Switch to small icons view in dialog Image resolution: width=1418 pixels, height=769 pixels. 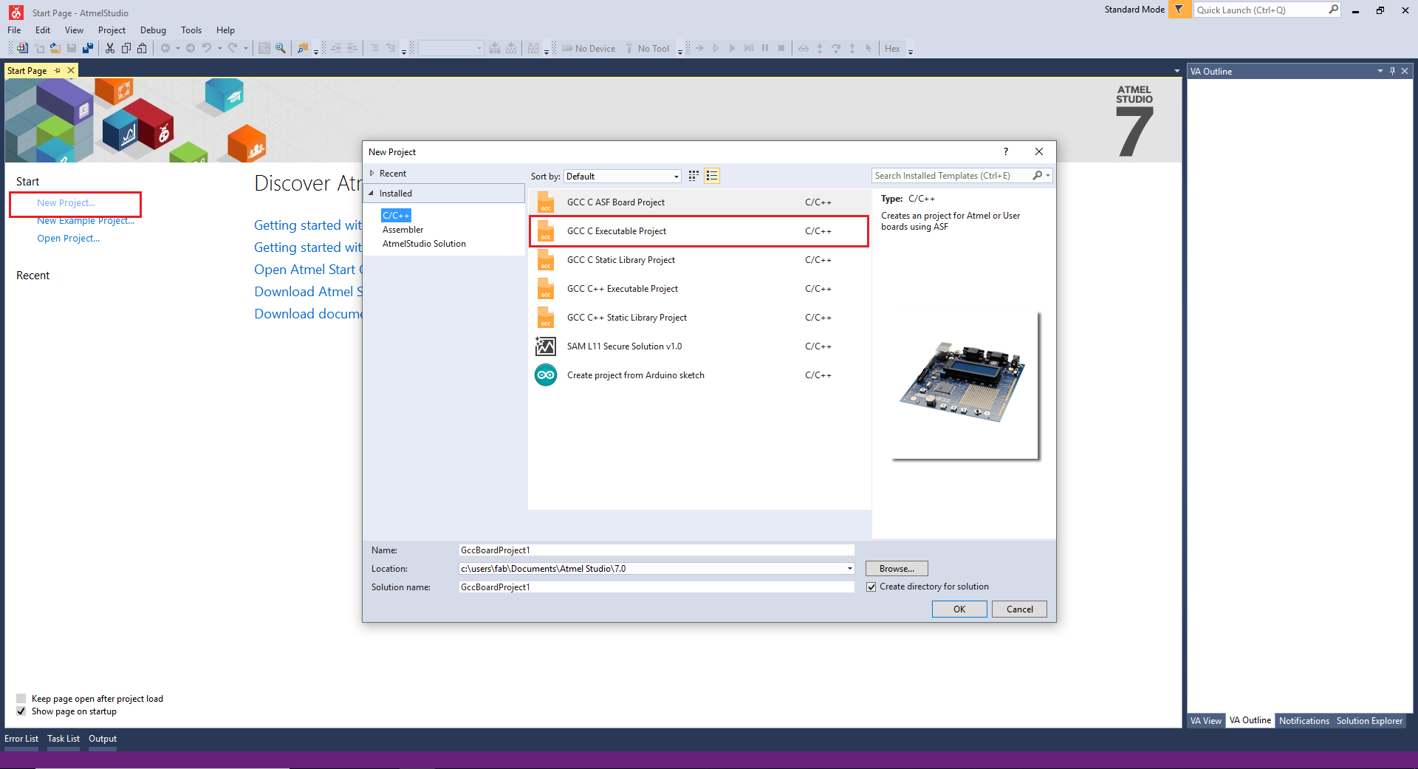[x=693, y=176]
